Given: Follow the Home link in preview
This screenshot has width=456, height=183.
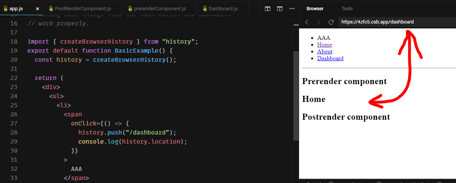Looking at the screenshot, I should coord(324,45).
